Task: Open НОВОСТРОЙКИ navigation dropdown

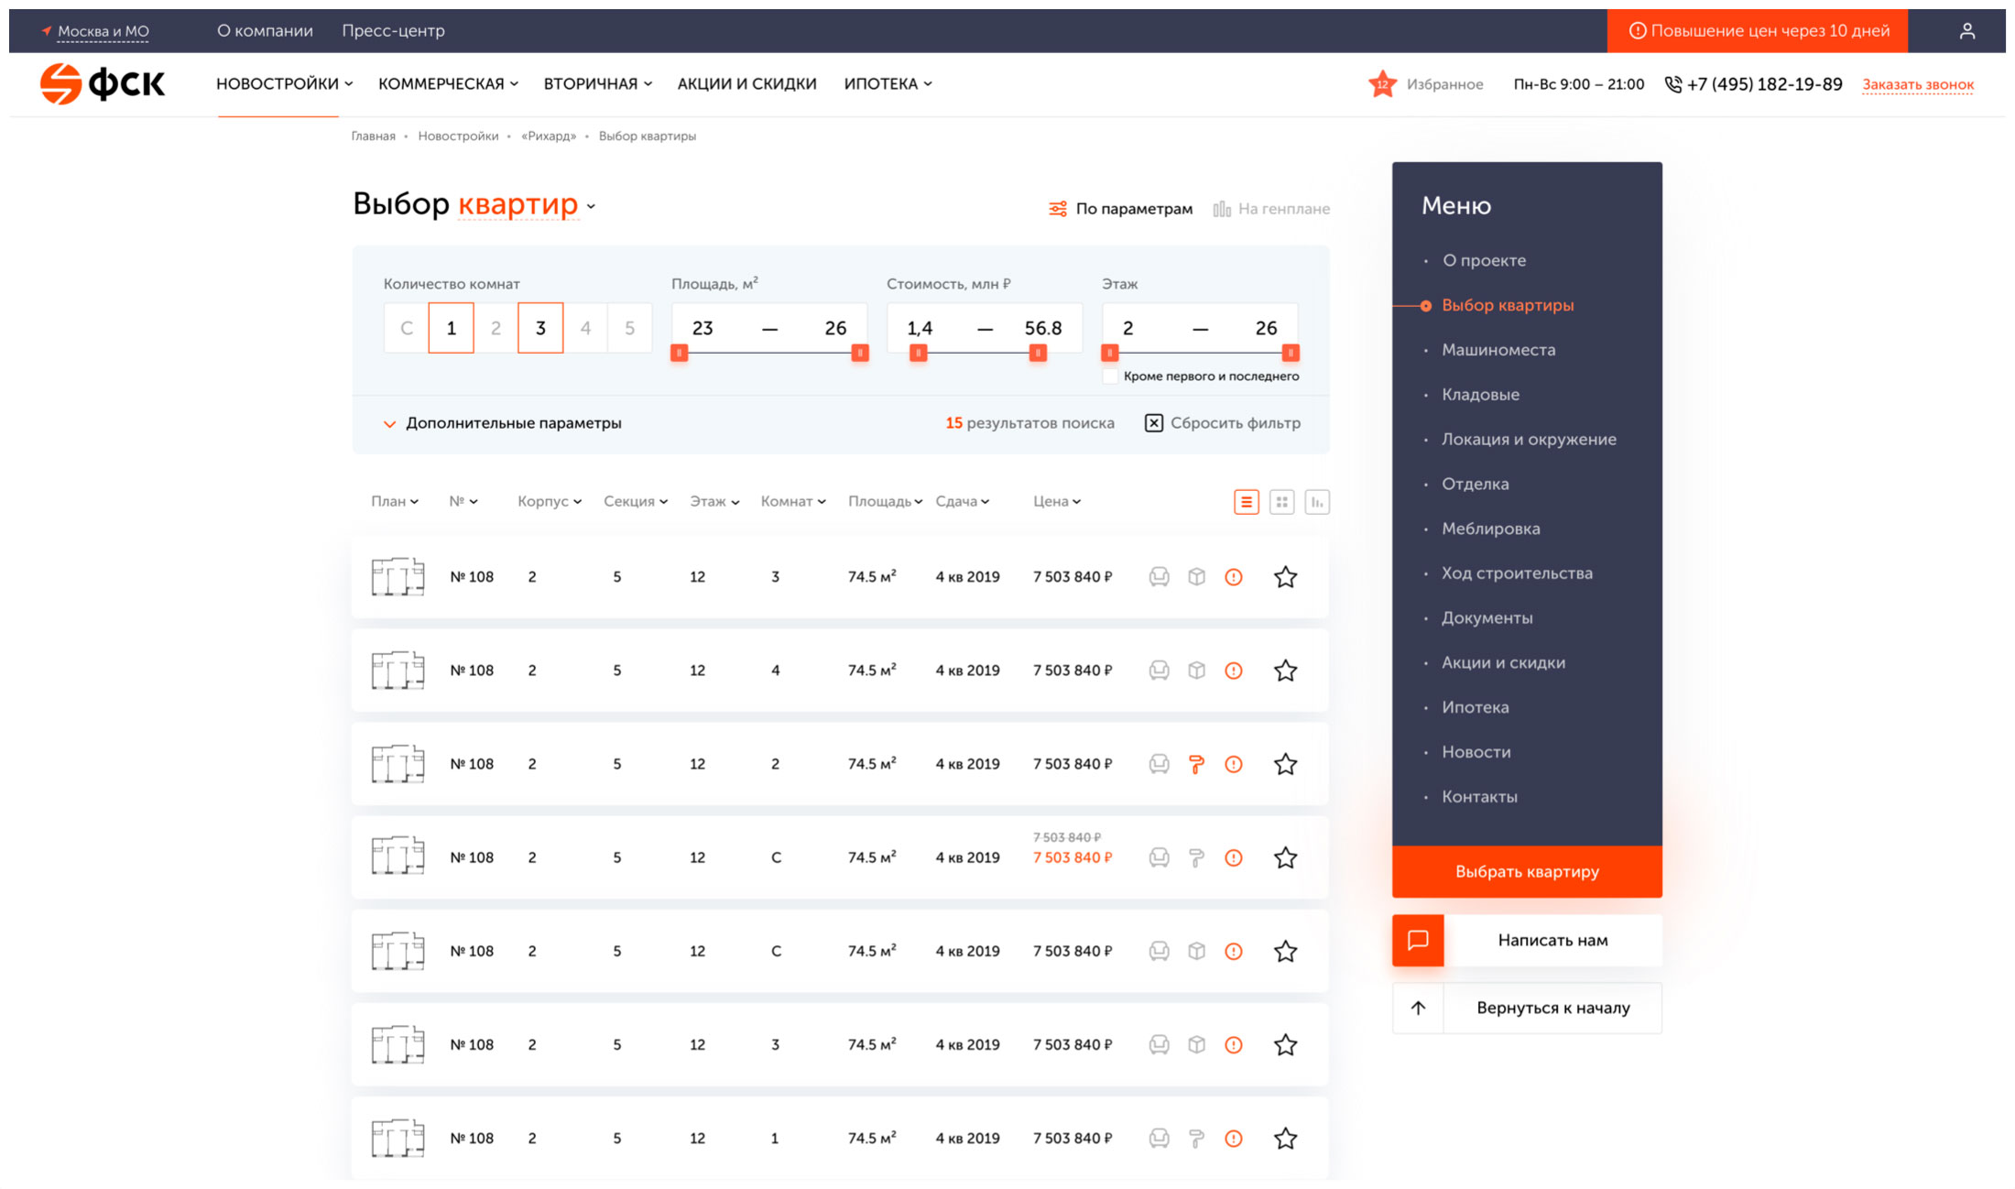Action: pos(284,84)
